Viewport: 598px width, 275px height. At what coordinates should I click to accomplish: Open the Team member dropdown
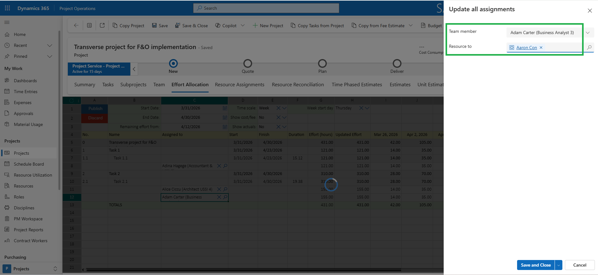click(x=588, y=32)
